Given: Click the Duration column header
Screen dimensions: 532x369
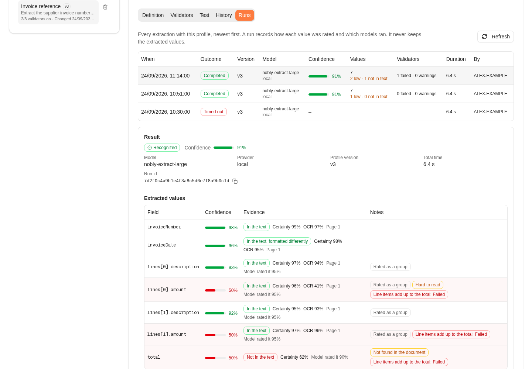Looking at the screenshot, I should 456,59.
